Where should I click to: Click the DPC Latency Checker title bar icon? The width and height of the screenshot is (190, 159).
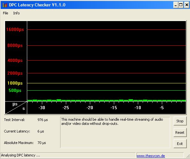pos(5,5)
